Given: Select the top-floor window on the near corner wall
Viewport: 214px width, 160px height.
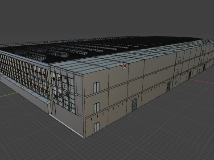Looking at the screenshot, I should [x=96, y=88].
